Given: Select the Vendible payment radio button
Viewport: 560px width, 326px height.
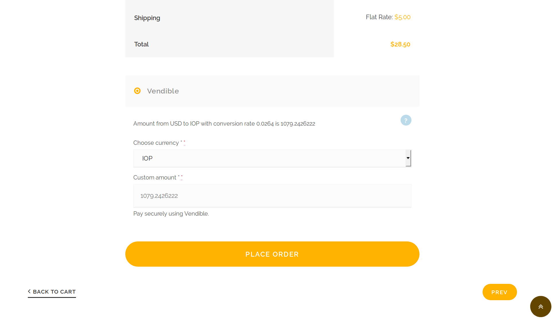Looking at the screenshot, I should (x=137, y=91).
